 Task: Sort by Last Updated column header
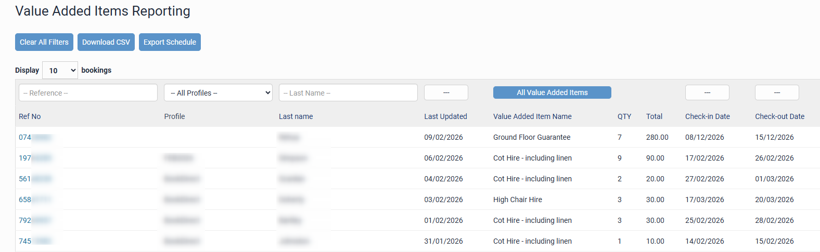[445, 116]
